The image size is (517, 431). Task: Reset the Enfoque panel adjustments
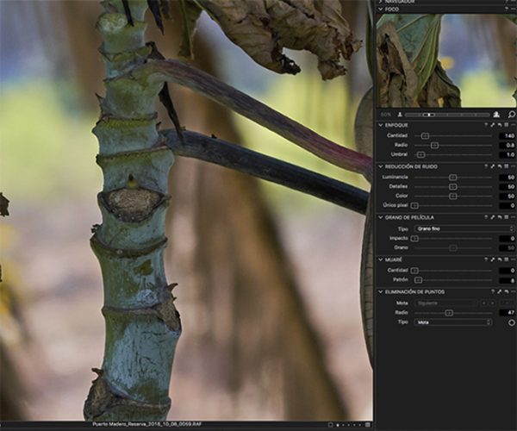click(x=500, y=125)
